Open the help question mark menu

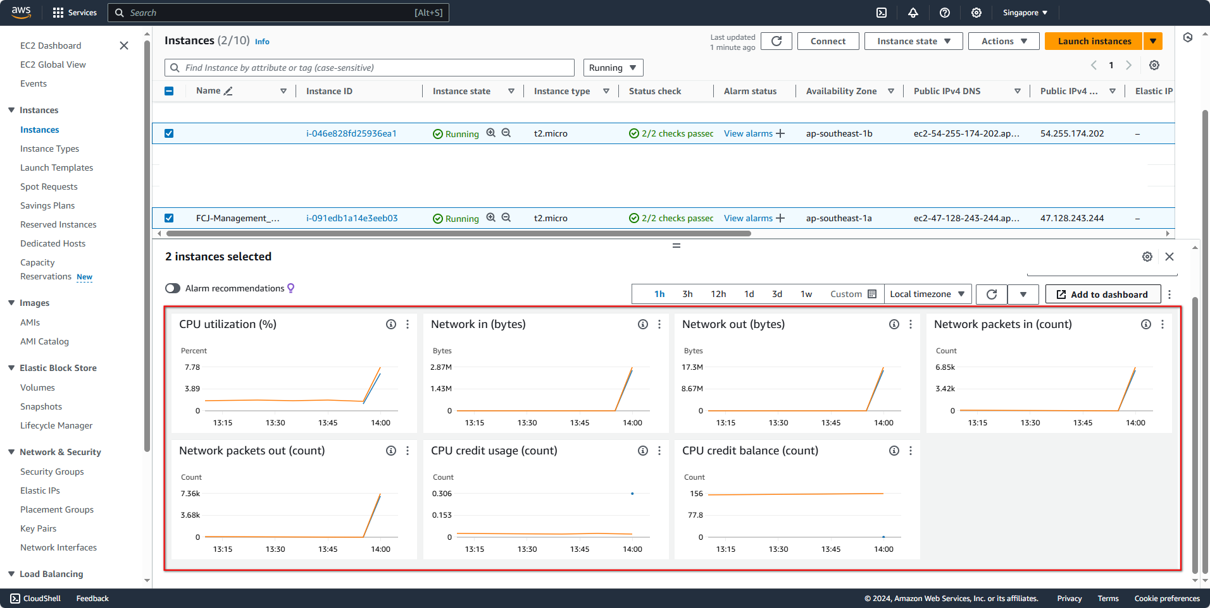(945, 13)
